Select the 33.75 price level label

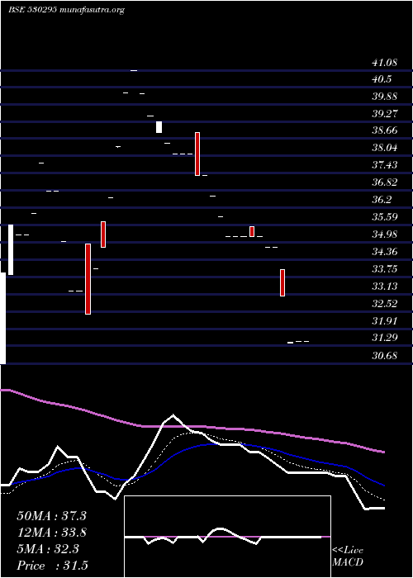(384, 268)
